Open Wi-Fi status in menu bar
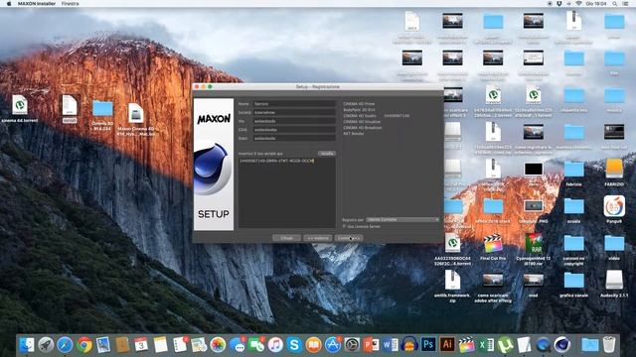 coord(578,4)
